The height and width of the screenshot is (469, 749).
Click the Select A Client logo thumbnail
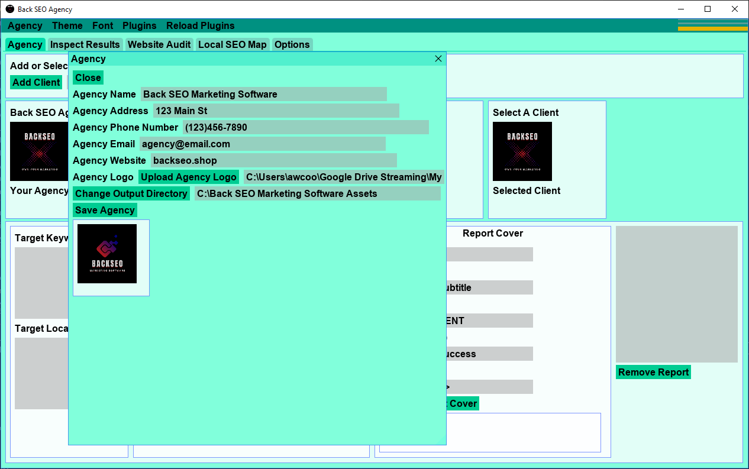(x=522, y=151)
